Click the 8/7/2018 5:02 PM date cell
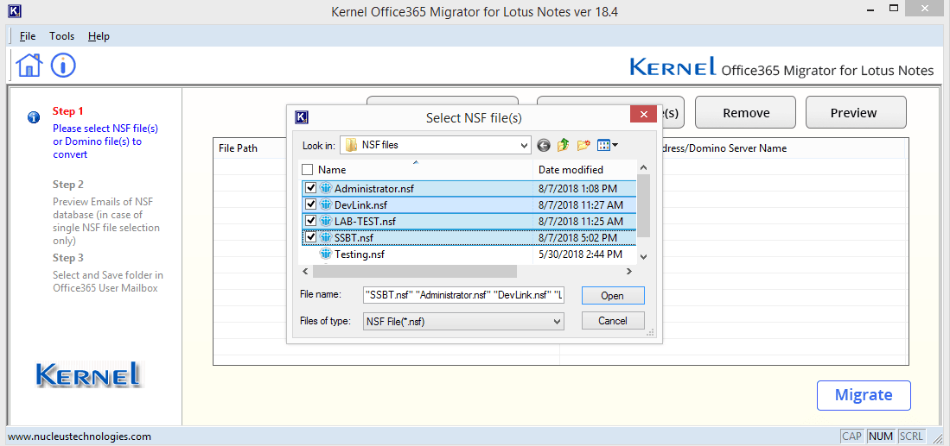This screenshot has height=446, width=950. (577, 238)
